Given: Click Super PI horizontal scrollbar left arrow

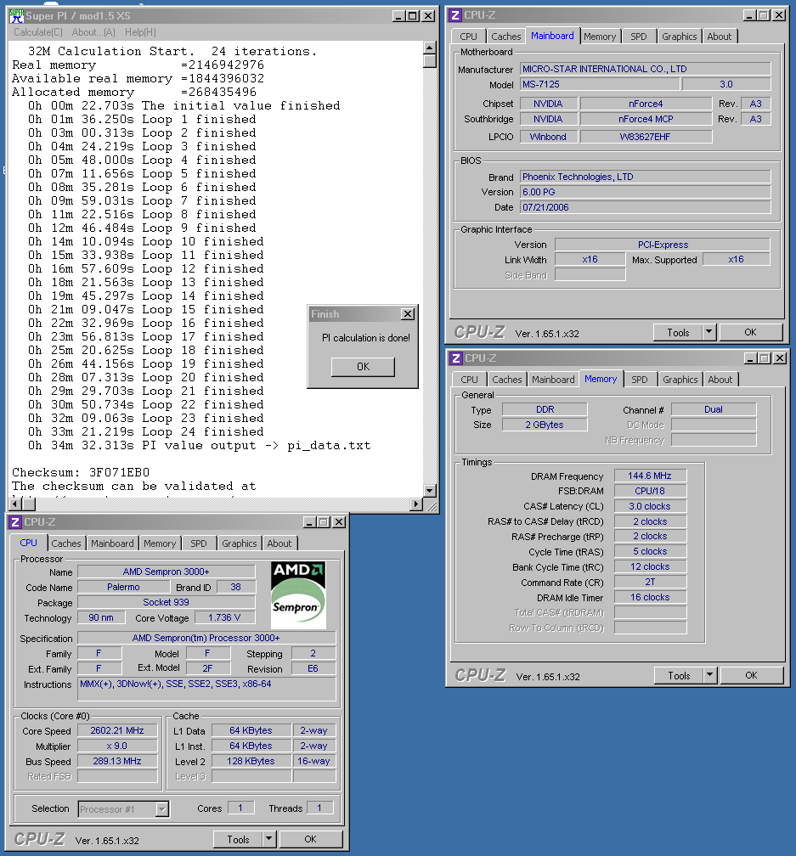Looking at the screenshot, I should pyautogui.click(x=15, y=504).
